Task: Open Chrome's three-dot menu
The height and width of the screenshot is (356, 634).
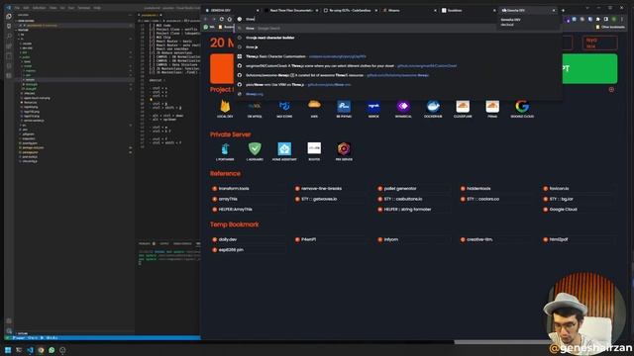Action: [x=622, y=19]
